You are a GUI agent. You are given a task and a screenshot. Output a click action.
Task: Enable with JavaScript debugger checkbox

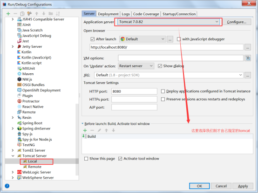(179, 39)
